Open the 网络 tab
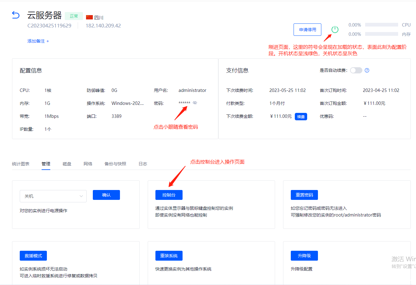Image resolution: width=416 pixels, height=285 pixels. tap(88, 164)
